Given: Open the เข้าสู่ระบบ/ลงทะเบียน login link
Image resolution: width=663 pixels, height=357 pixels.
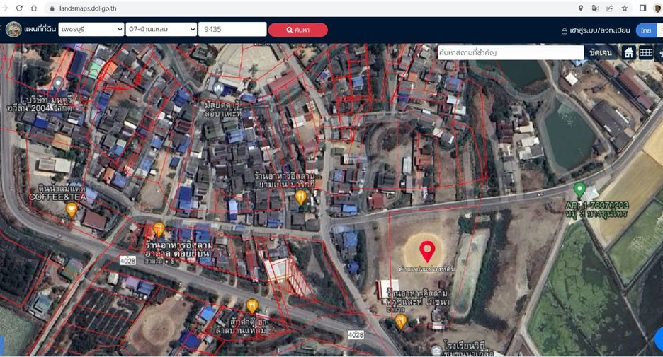Looking at the screenshot, I should [x=595, y=30].
